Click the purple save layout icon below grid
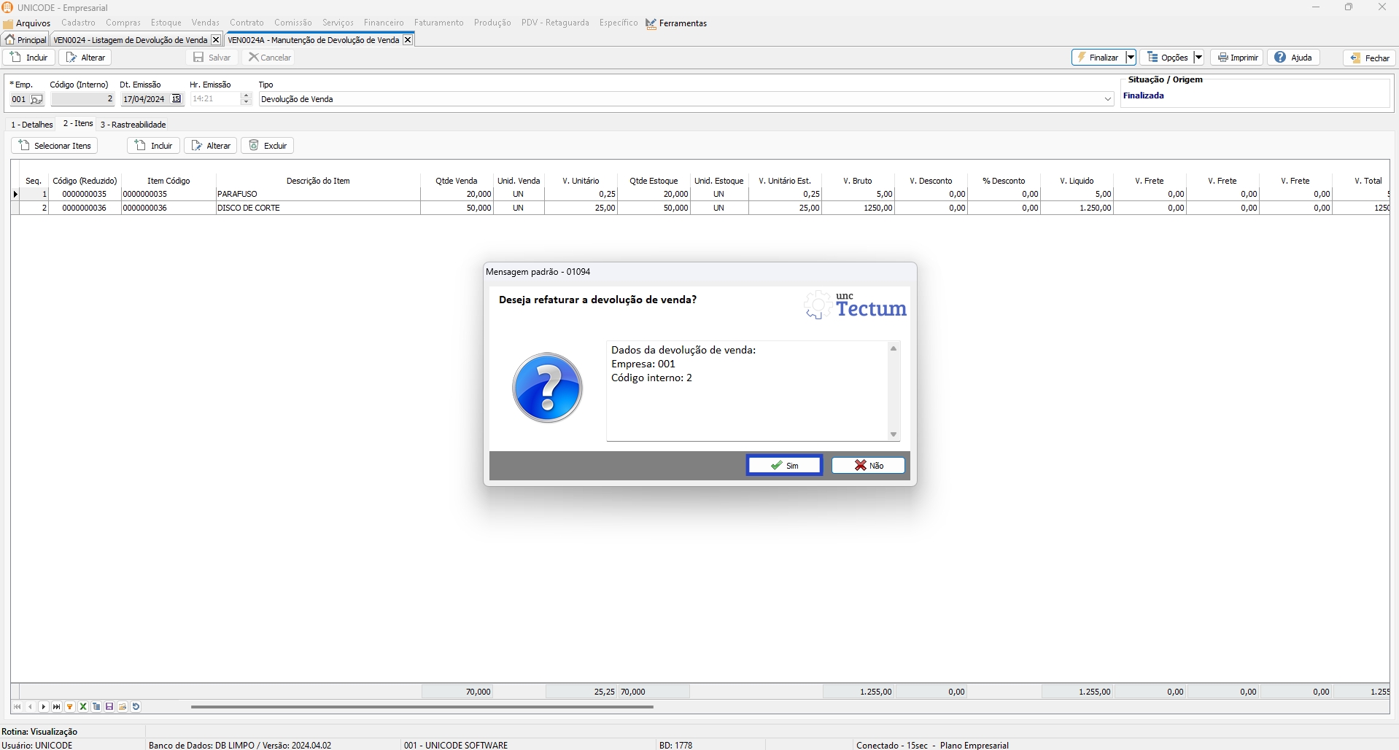The image size is (1399, 750). 109,707
